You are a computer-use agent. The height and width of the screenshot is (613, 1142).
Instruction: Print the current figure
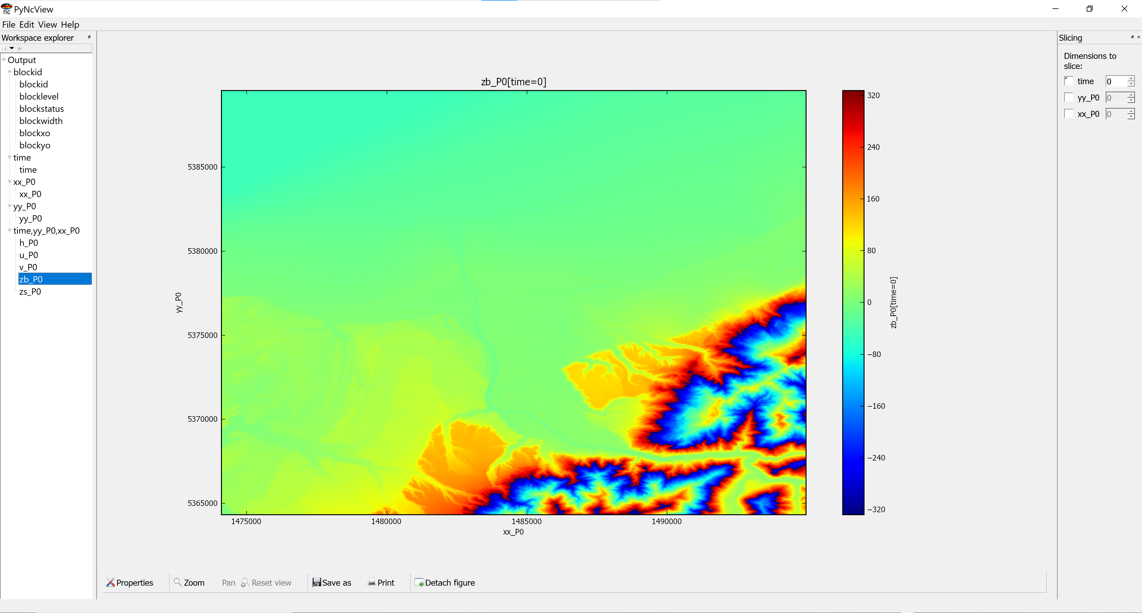tap(381, 582)
